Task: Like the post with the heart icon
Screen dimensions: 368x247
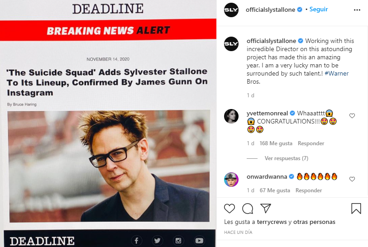Action: tap(229, 209)
